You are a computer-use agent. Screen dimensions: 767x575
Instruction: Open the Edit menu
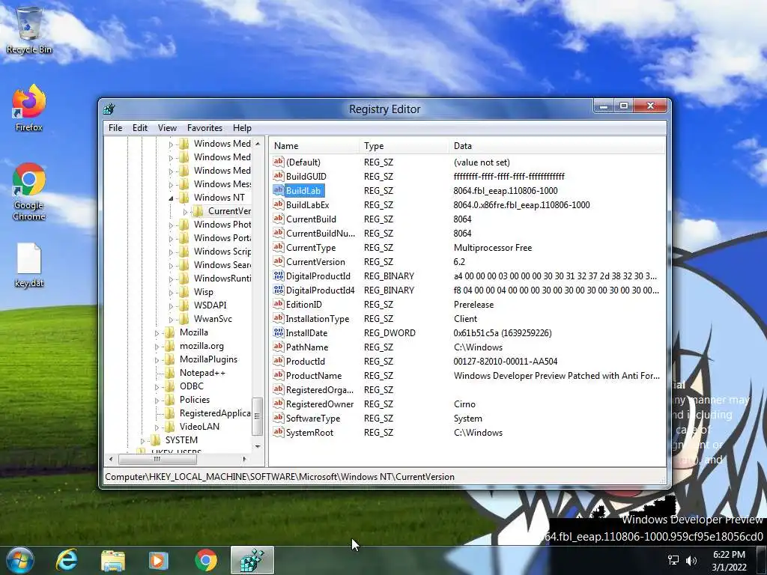point(140,127)
